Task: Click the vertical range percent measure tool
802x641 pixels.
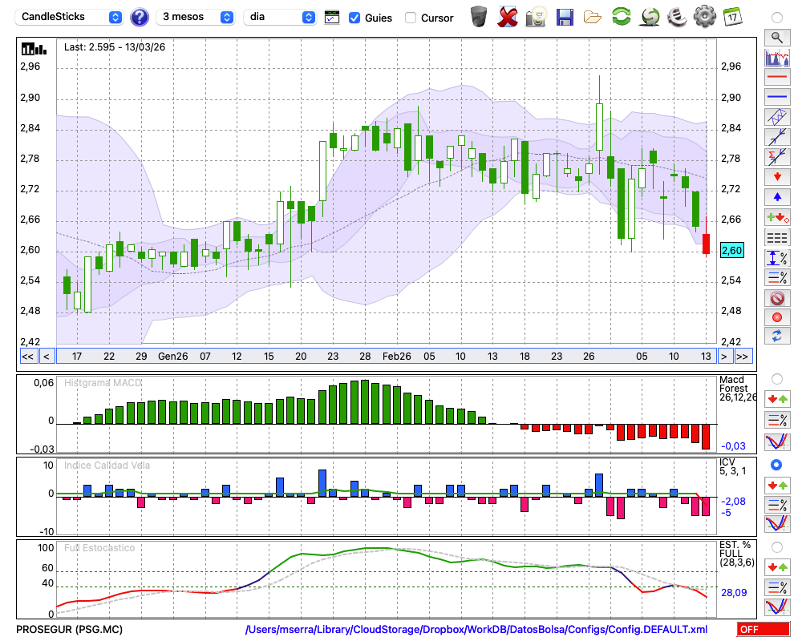Action: (777, 258)
